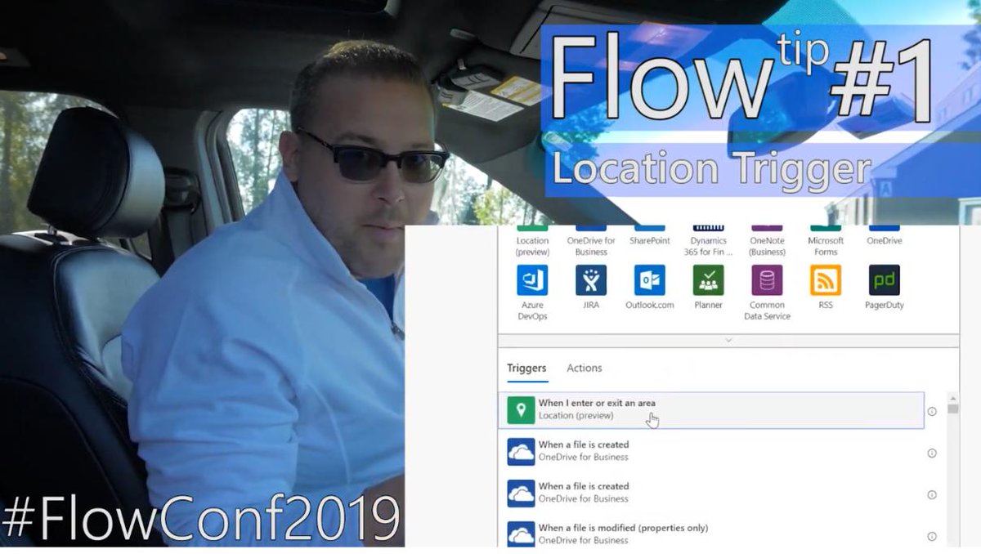
Task: Switch to the Triggers tab
Action: pyautogui.click(x=526, y=368)
